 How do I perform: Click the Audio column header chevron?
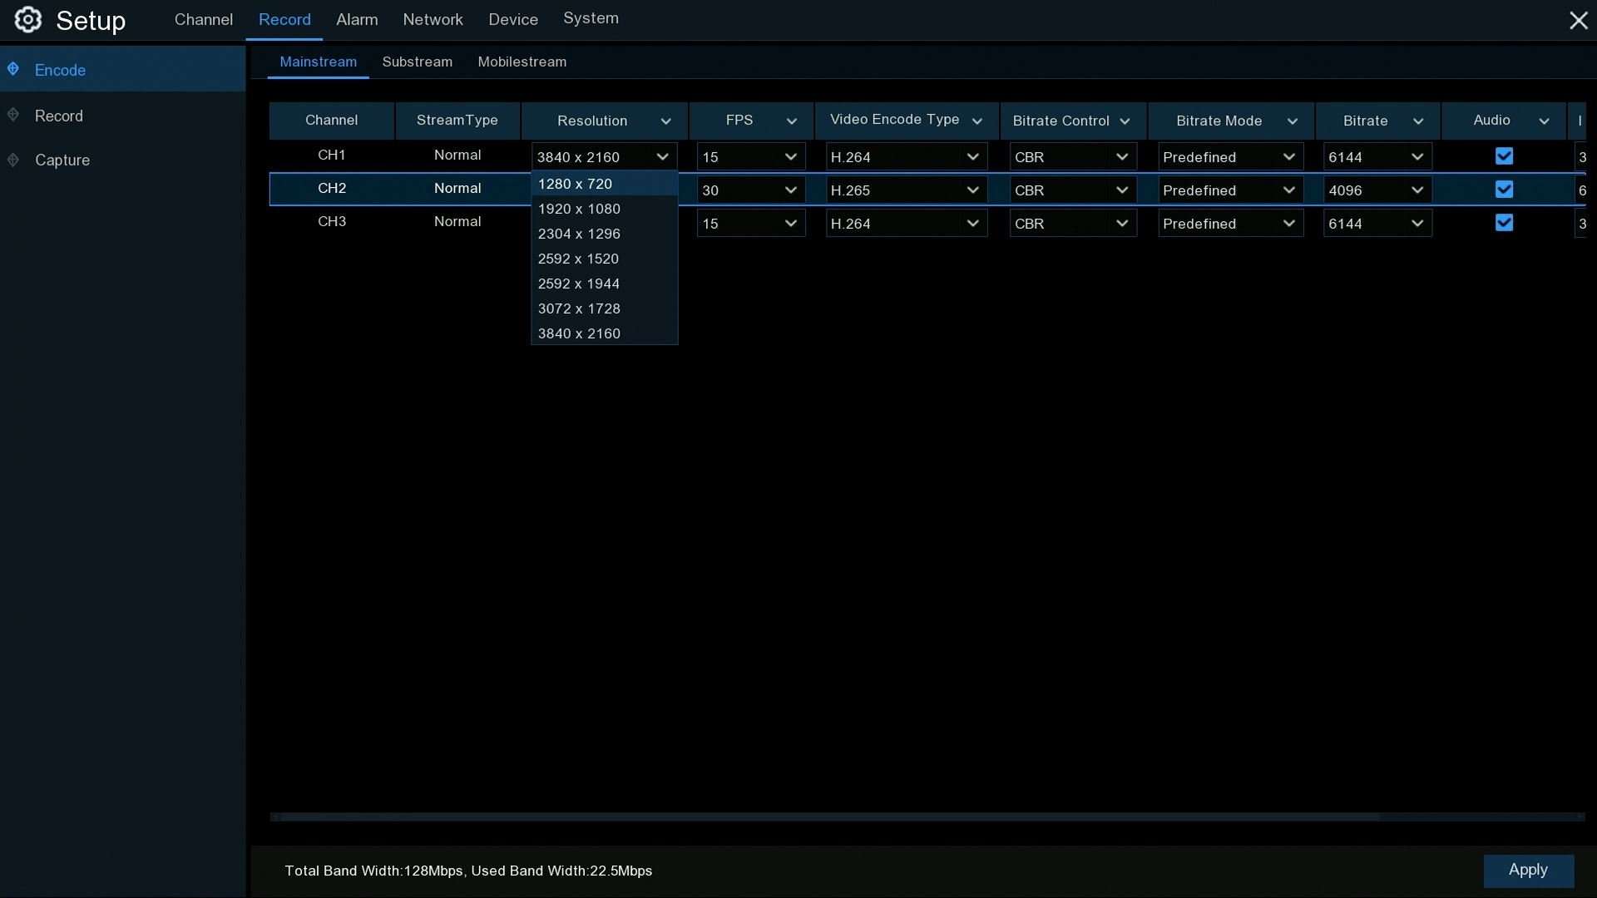[1544, 121]
